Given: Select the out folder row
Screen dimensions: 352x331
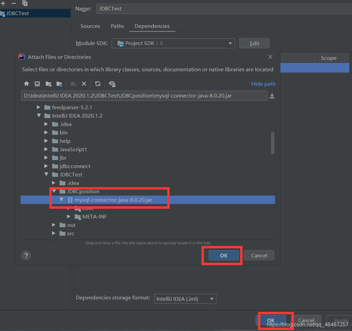Looking at the screenshot, I should (148, 225).
